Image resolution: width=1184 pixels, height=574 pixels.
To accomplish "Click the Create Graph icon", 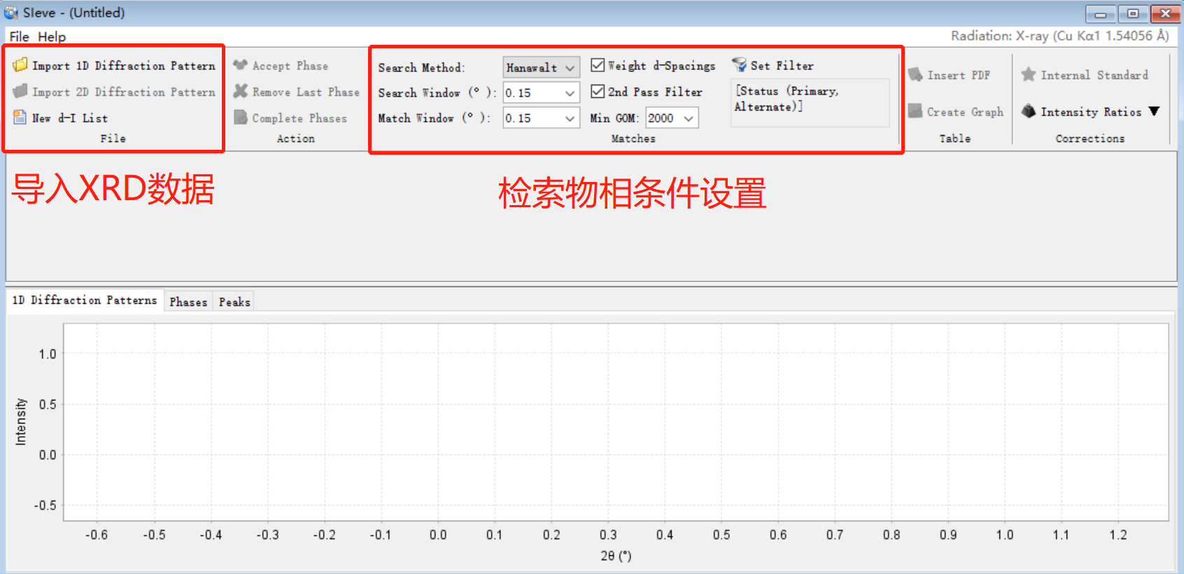I will coord(915,111).
